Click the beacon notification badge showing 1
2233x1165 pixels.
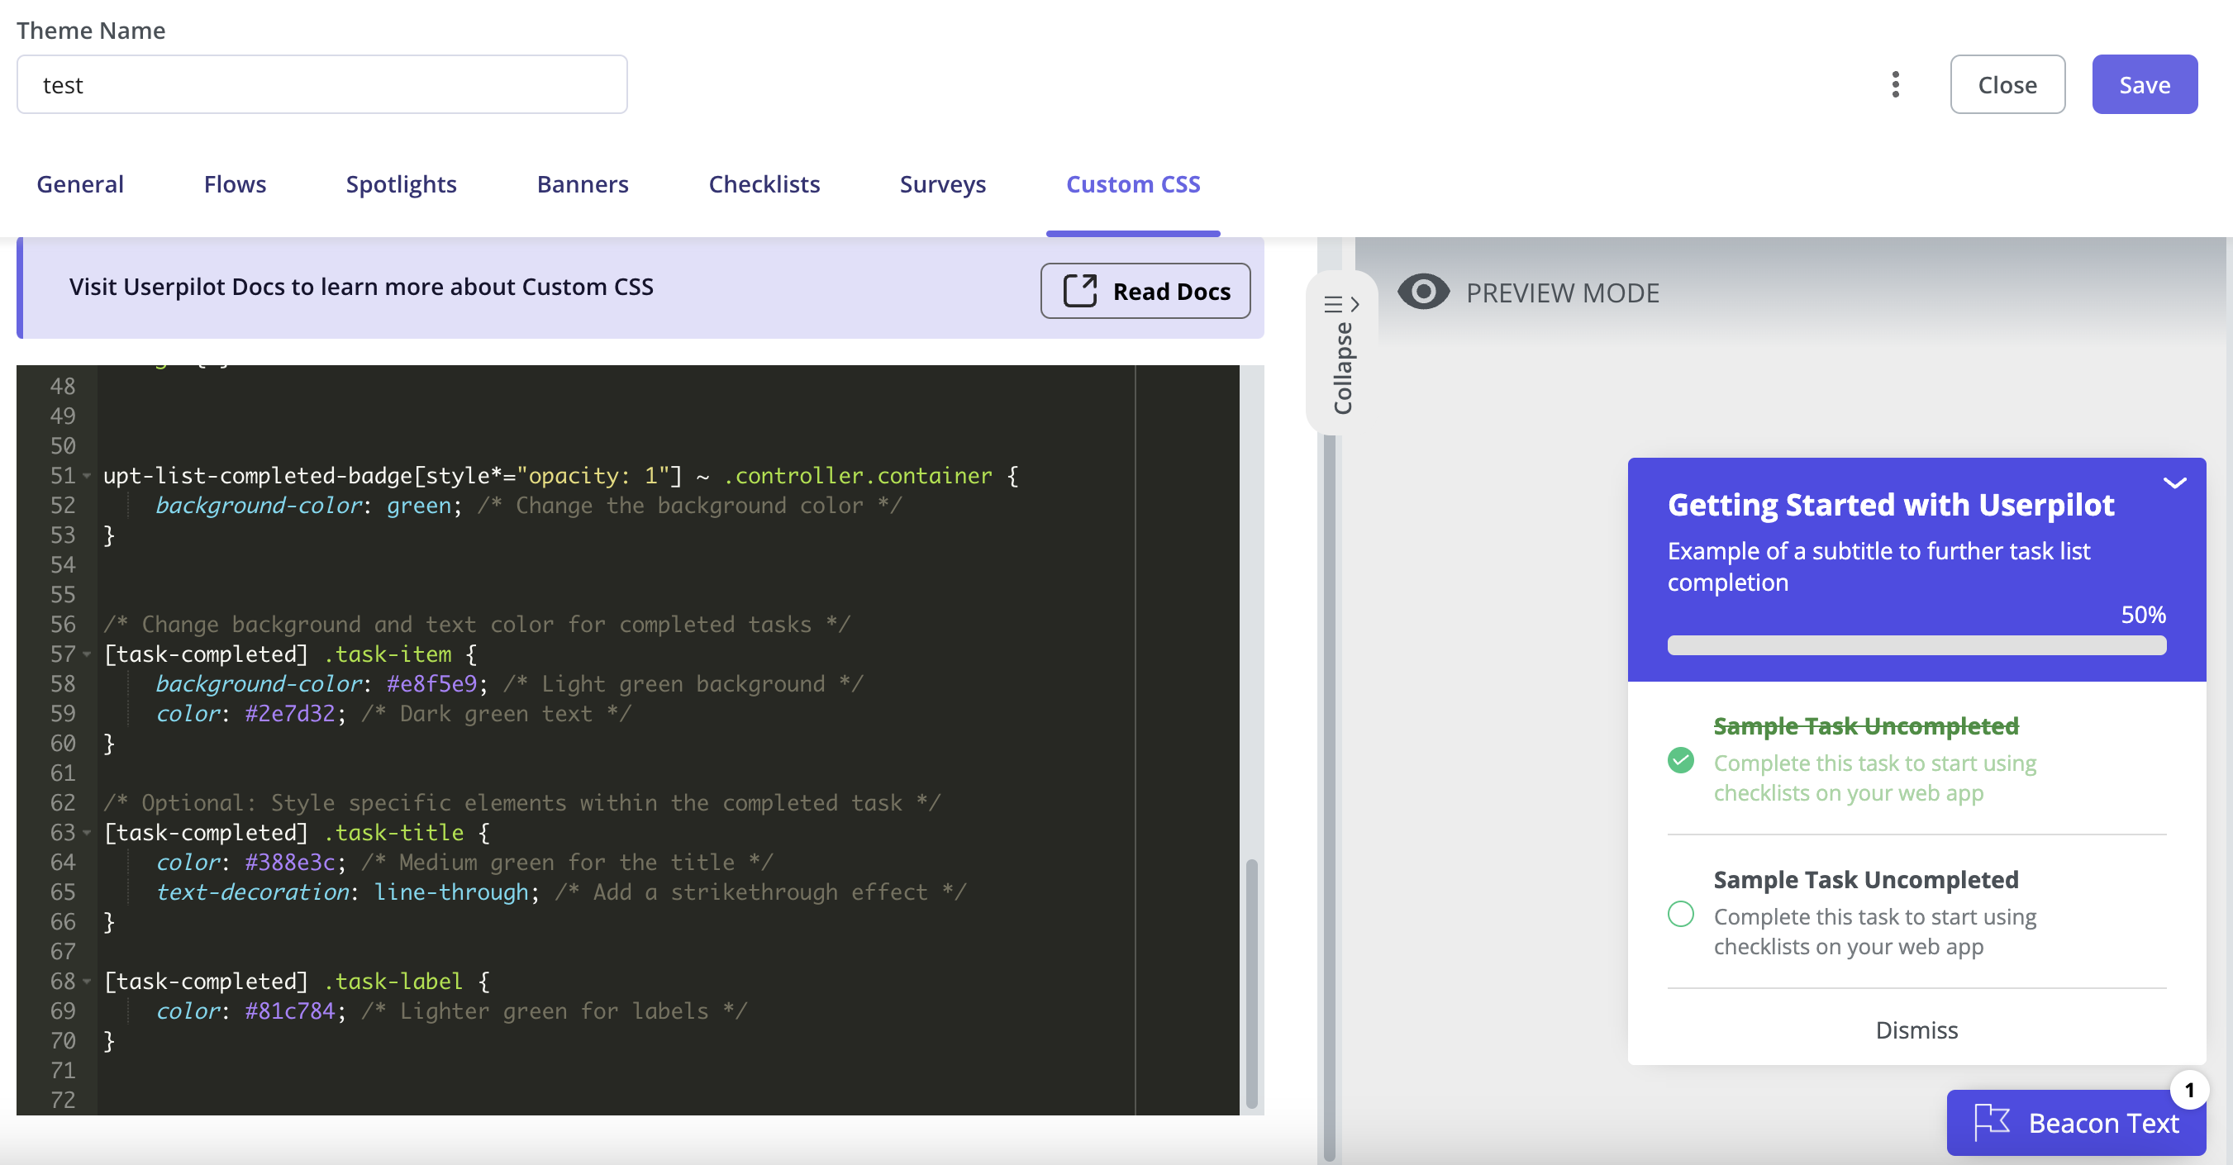tap(2189, 1090)
